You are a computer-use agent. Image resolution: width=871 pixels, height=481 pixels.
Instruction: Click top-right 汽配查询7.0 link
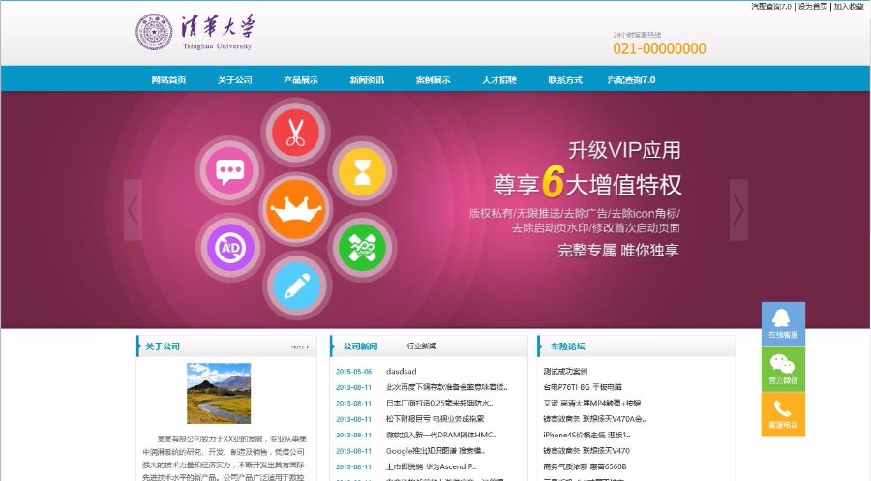(x=771, y=6)
